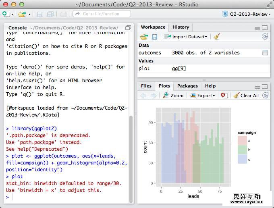Screen dimensions: 274x208
Task: Click the Zoom plot button
Action: [173, 96]
